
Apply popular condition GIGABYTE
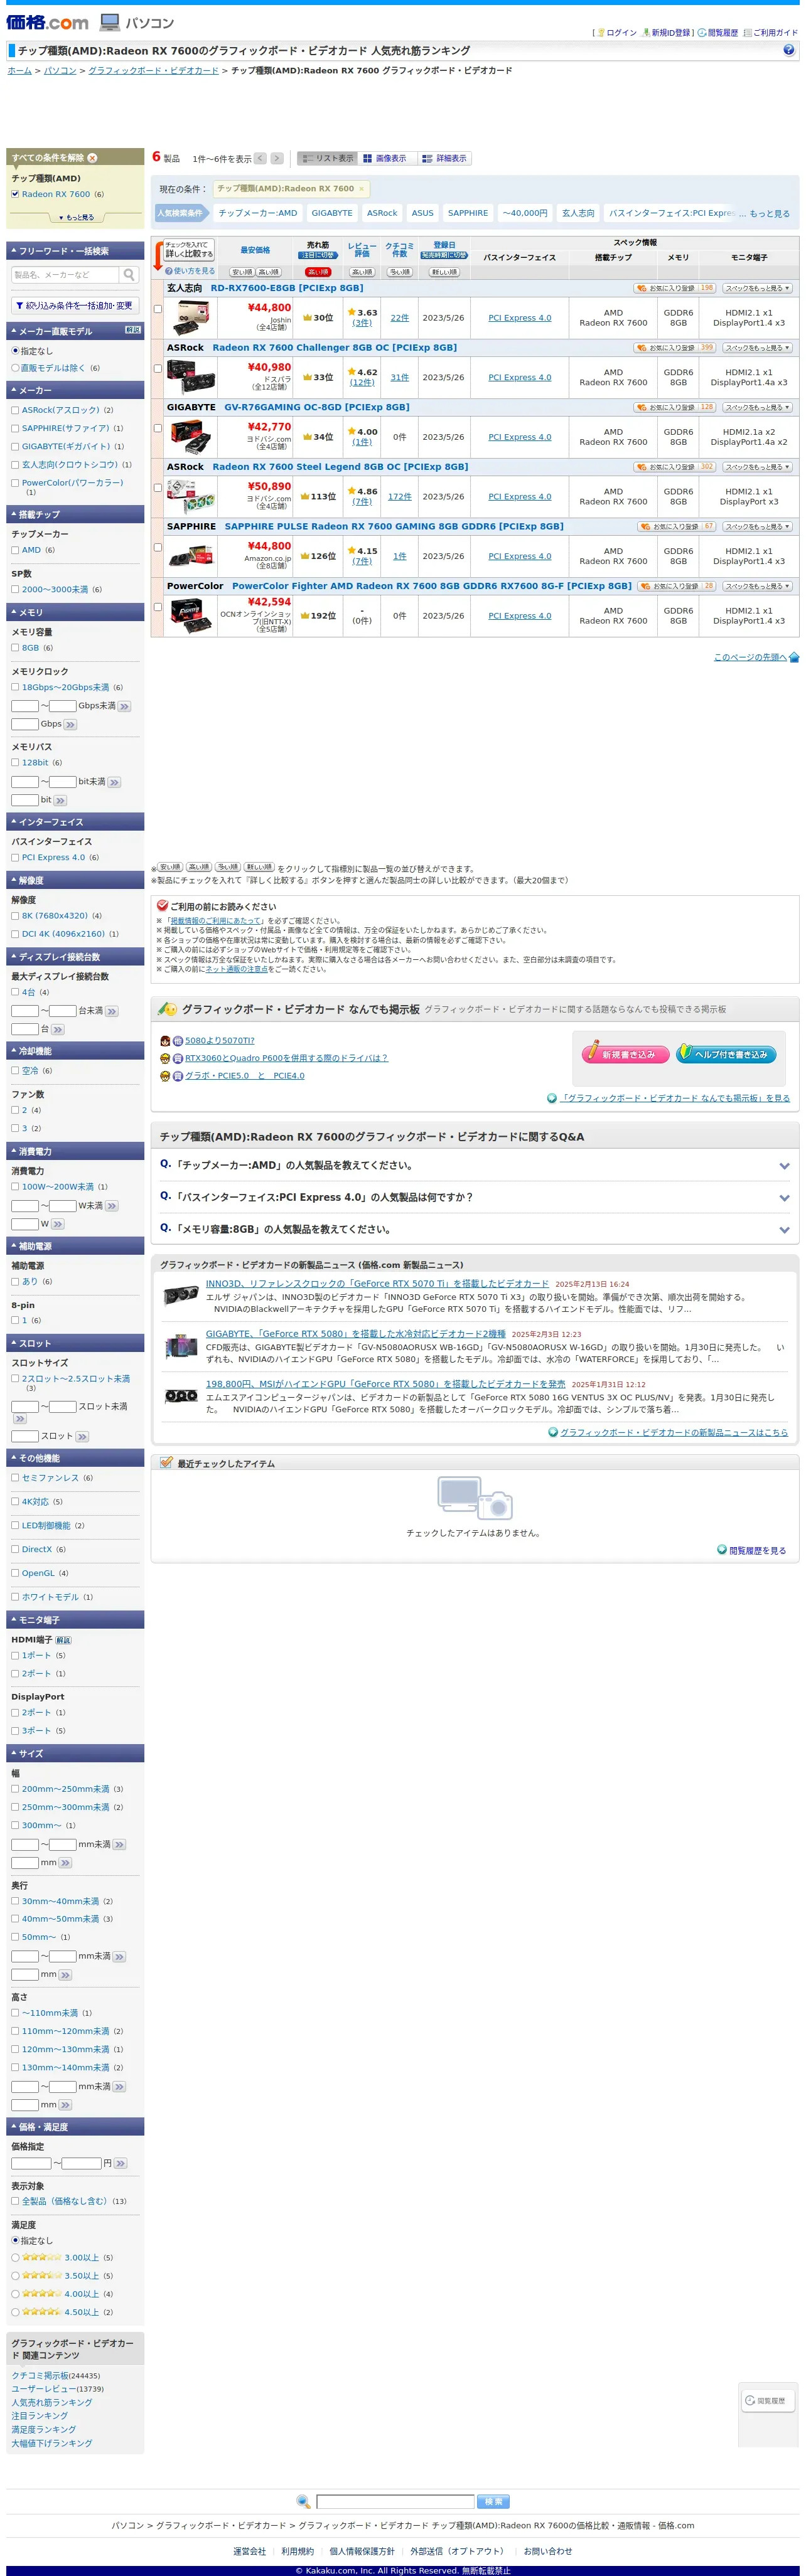[x=332, y=213]
